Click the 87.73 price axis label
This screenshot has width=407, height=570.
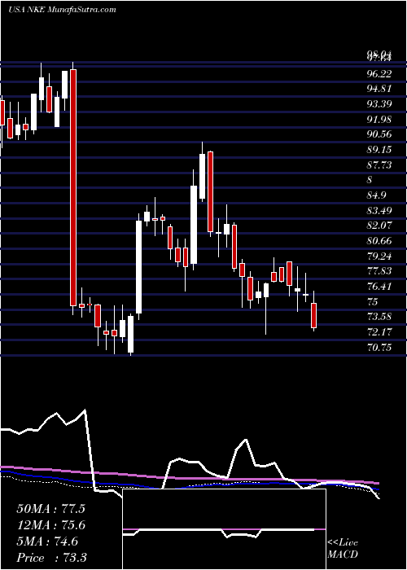(379, 165)
